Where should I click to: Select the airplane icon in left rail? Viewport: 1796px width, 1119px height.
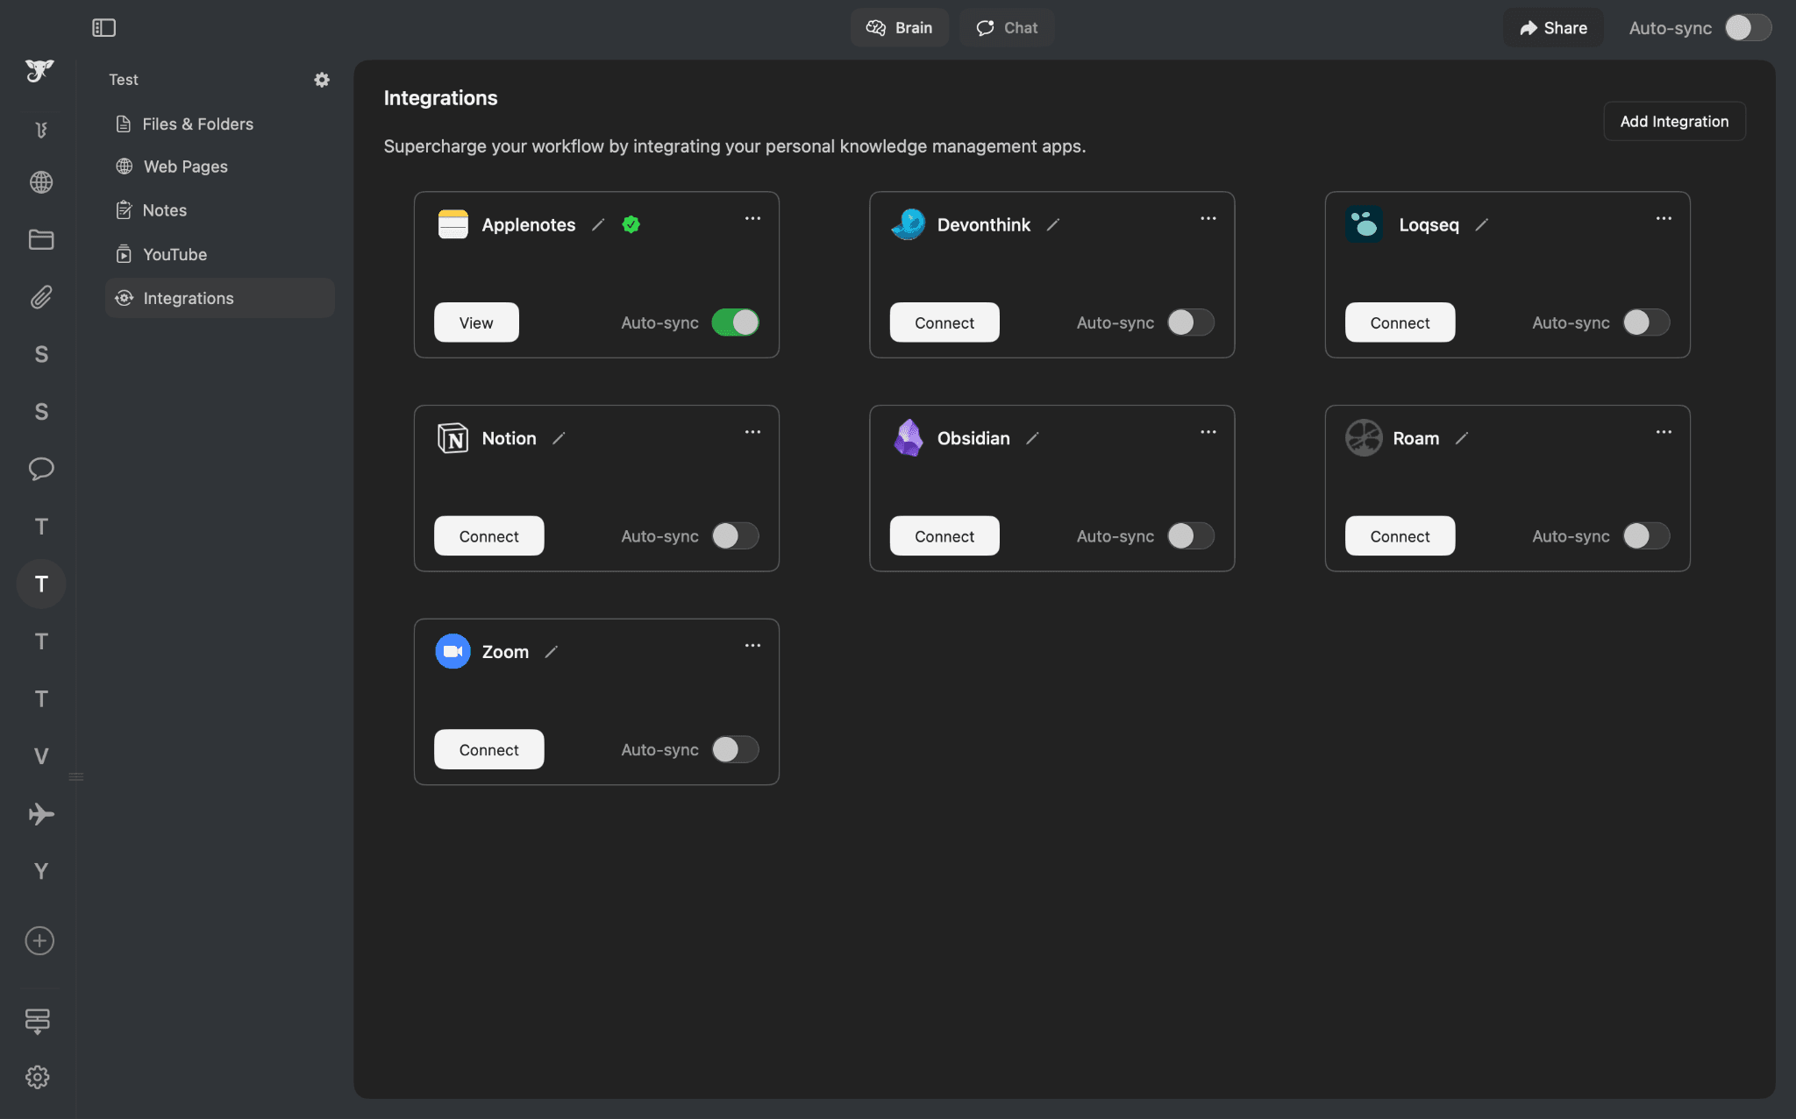coord(41,814)
